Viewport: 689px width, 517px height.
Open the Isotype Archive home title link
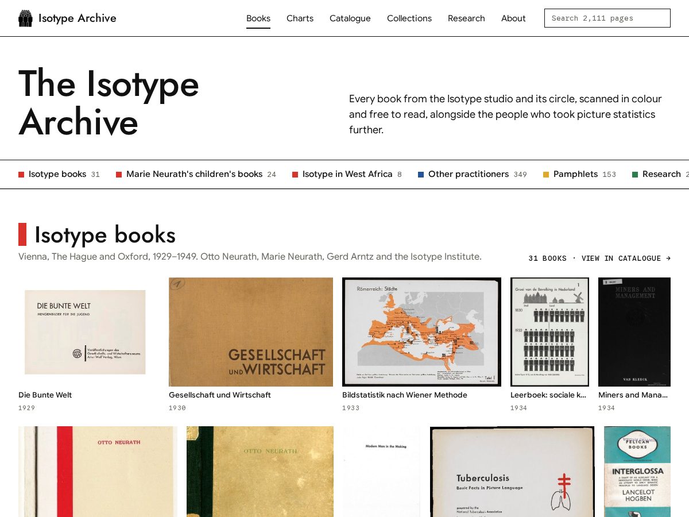click(78, 18)
